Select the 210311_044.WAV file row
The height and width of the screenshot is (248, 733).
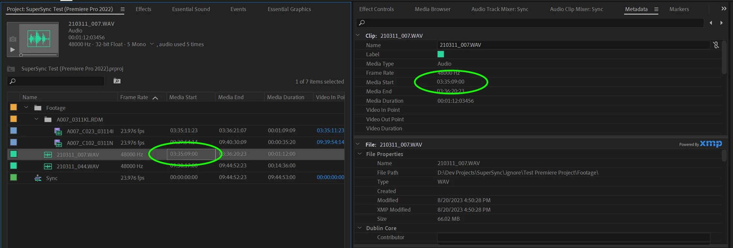coord(176,166)
